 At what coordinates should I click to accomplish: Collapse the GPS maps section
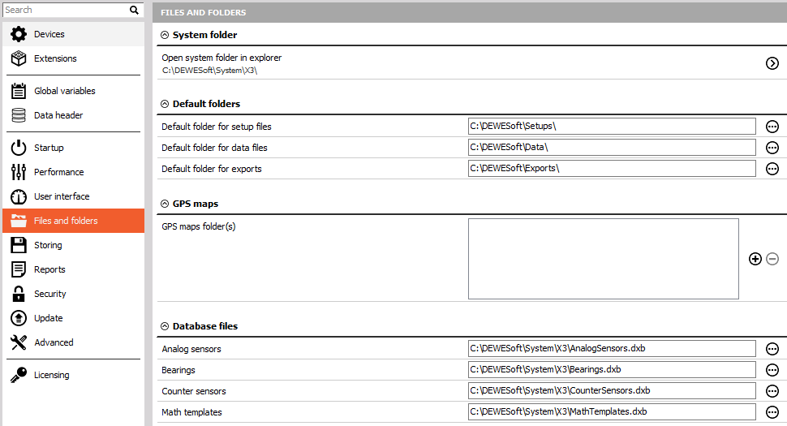click(x=165, y=204)
